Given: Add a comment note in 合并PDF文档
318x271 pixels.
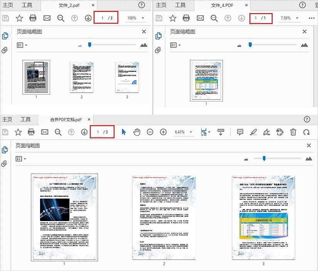Looking at the screenshot, I should (x=240, y=132).
